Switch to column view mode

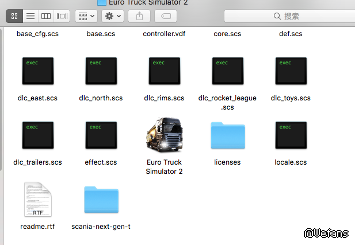pos(46,16)
